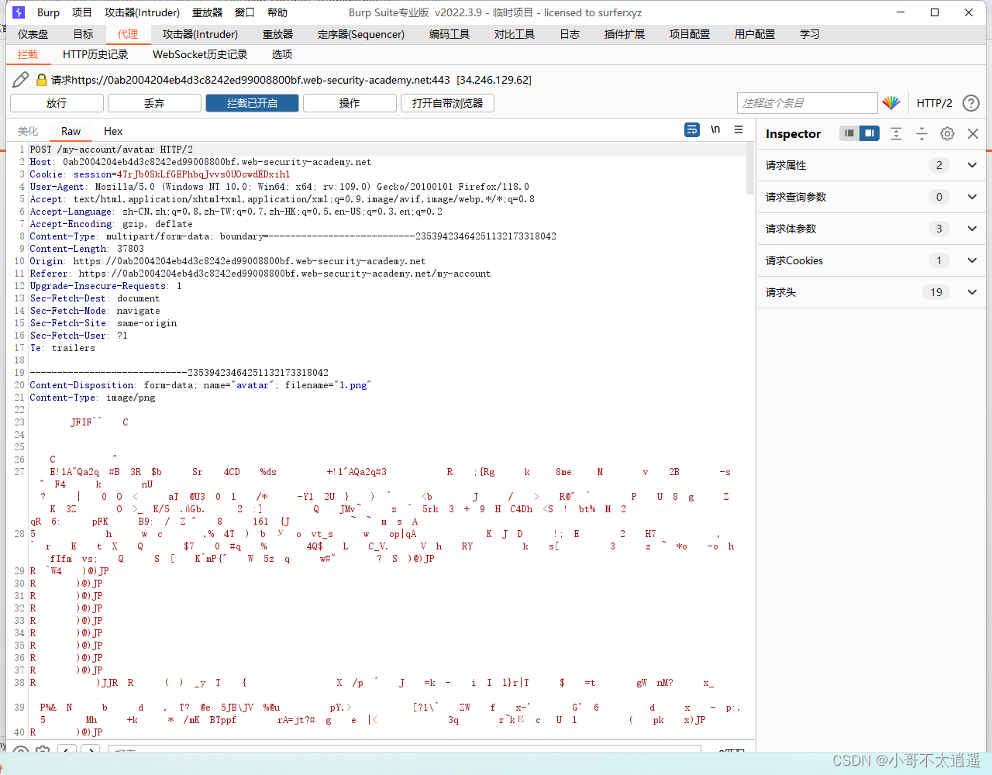Click the 'Content-Length: 37803' line
The height and width of the screenshot is (775, 992).
click(x=87, y=249)
